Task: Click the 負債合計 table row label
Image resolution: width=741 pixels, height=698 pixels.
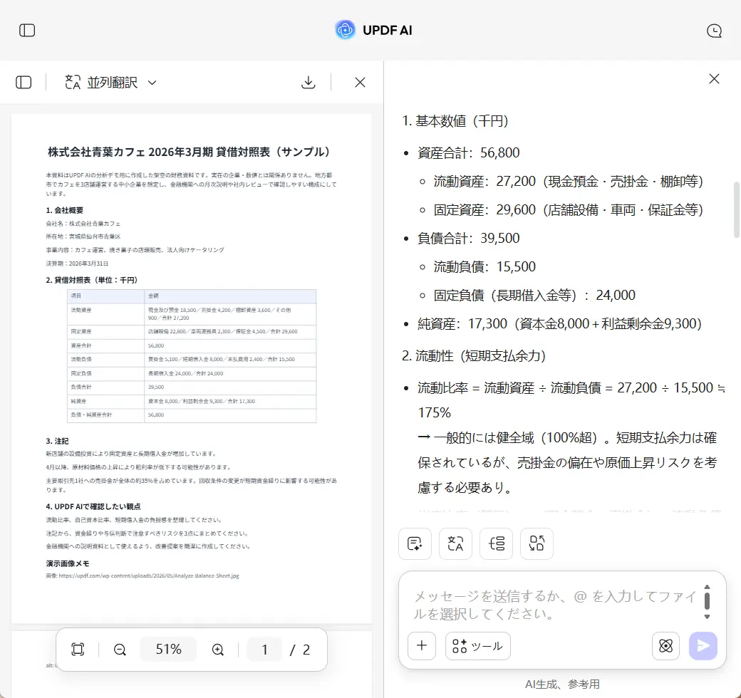Action: (x=81, y=387)
